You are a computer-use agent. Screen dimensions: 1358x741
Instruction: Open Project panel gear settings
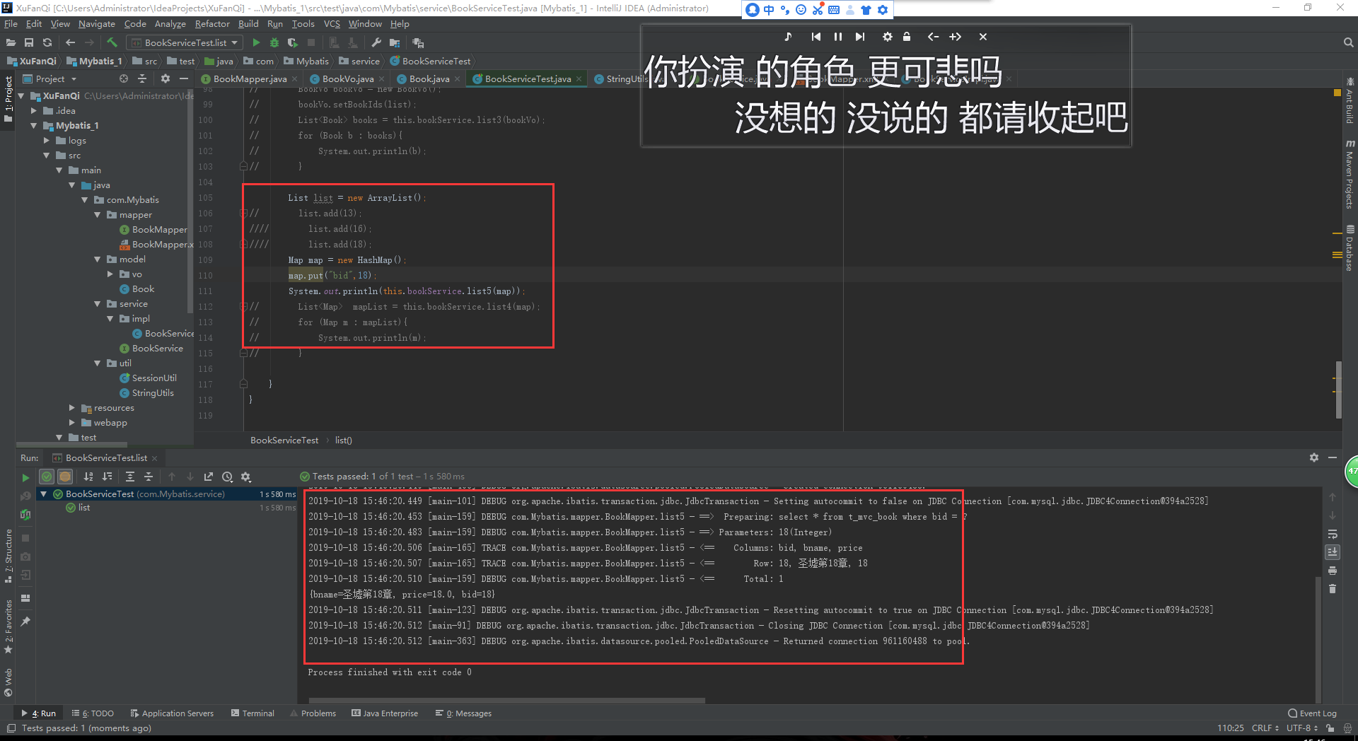(x=166, y=78)
